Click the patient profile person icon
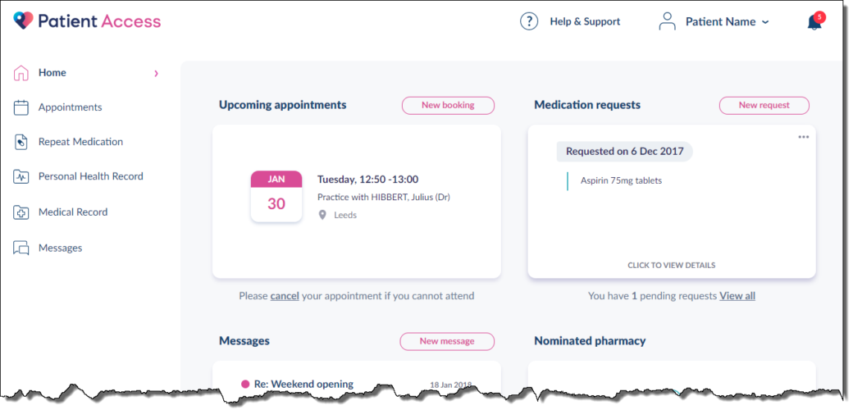This screenshot has width=853, height=410. [x=667, y=22]
